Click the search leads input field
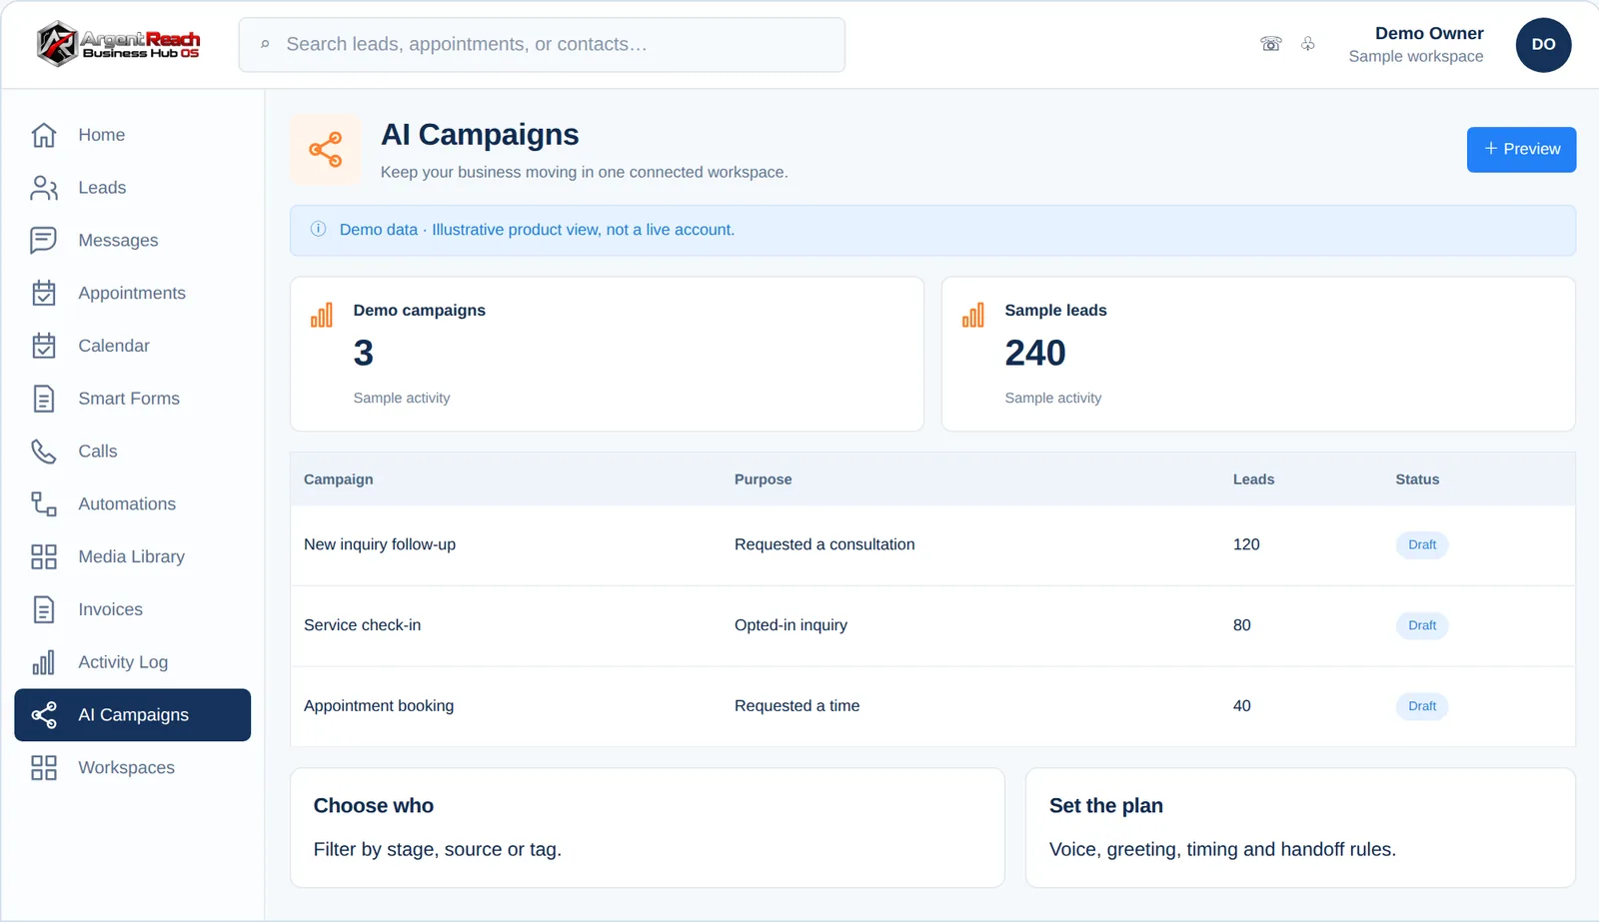The height and width of the screenshot is (922, 1599). pos(542,45)
